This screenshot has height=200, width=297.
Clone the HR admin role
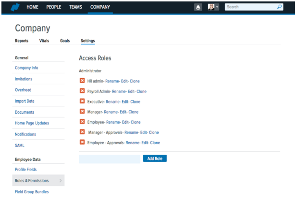[x=135, y=81]
